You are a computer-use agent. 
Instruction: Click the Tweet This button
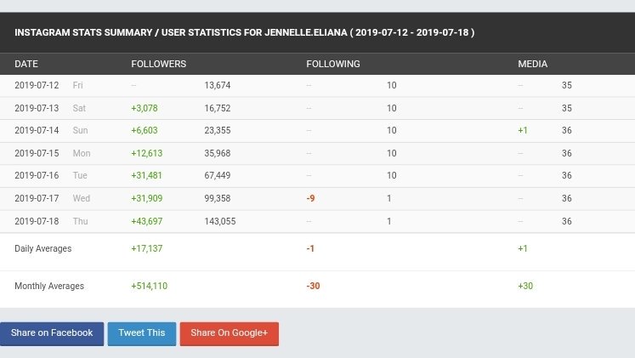(142, 333)
